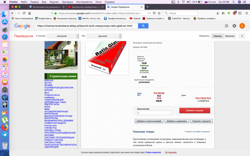
Task: Switch view to Перевод
Action: tap(217, 36)
